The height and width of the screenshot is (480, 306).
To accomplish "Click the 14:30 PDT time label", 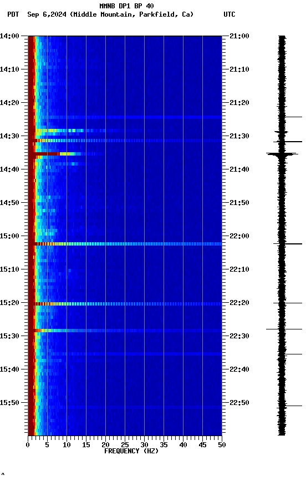I will click(x=9, y=136).
